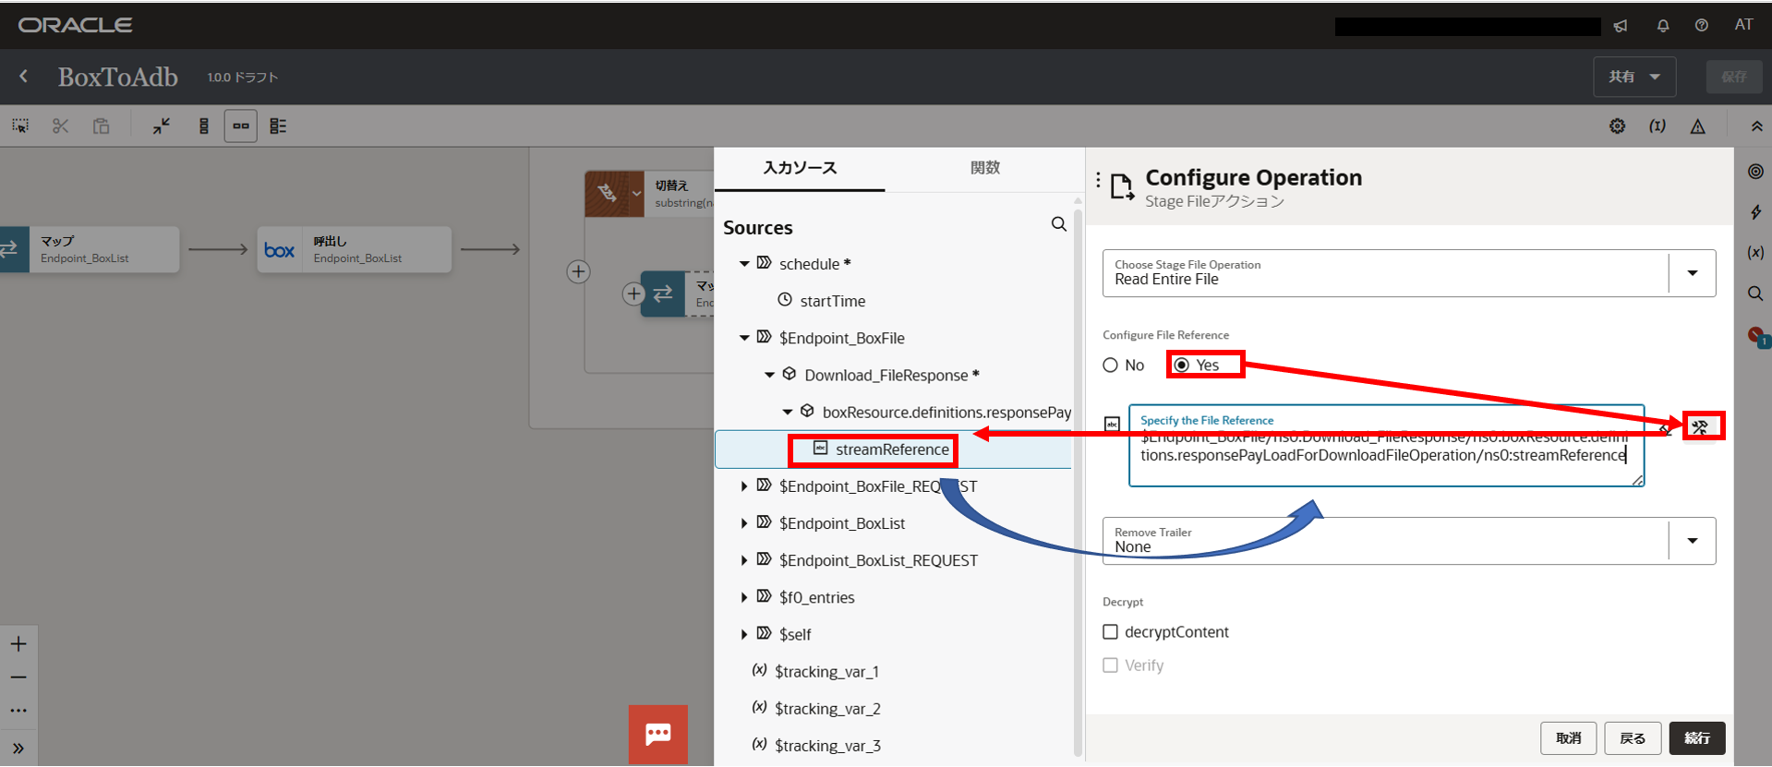Select $tracking_var_3 variable

tap(827, 745)
